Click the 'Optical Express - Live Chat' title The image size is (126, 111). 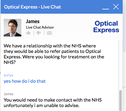(x=32, y=7)
